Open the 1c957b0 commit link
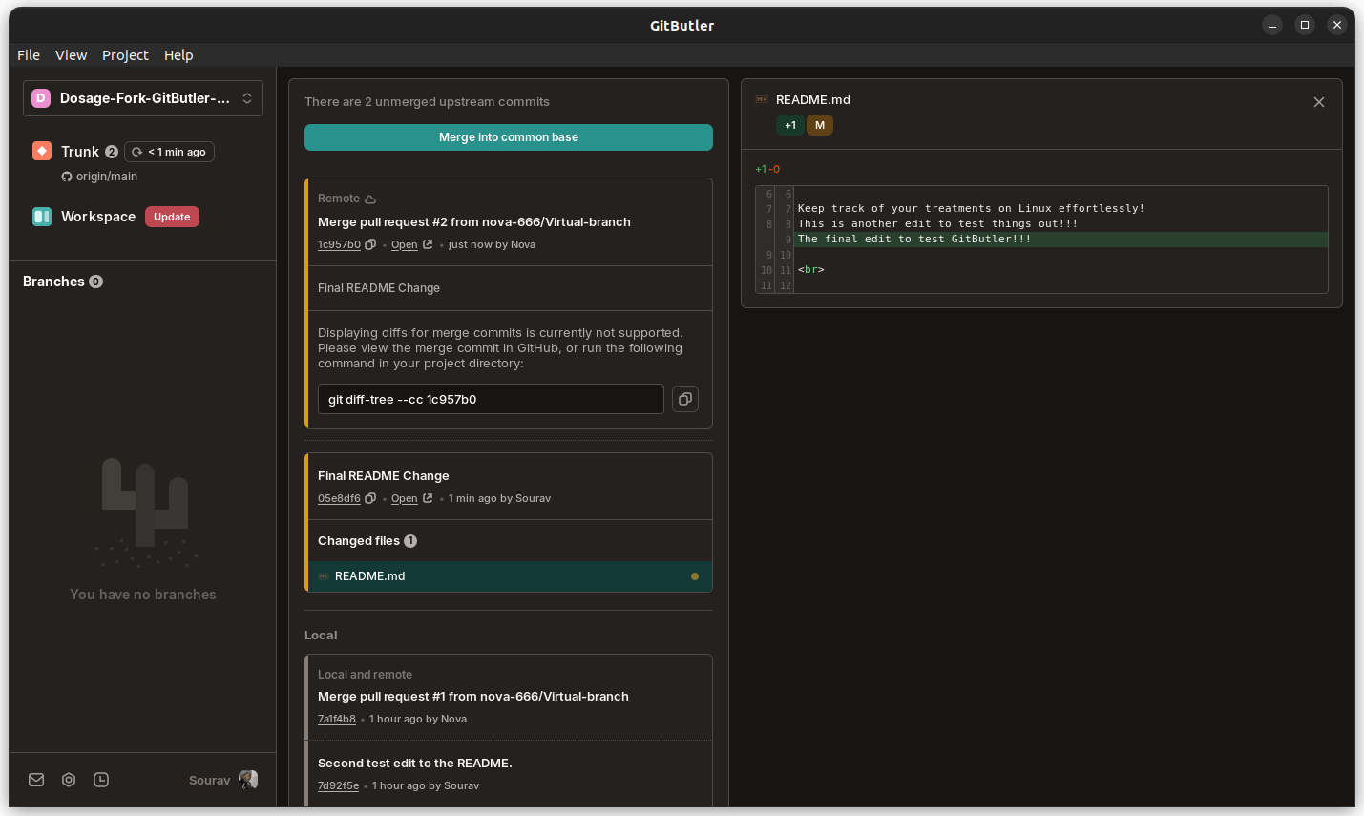The image size is (1364, 816). pos(338,244)
